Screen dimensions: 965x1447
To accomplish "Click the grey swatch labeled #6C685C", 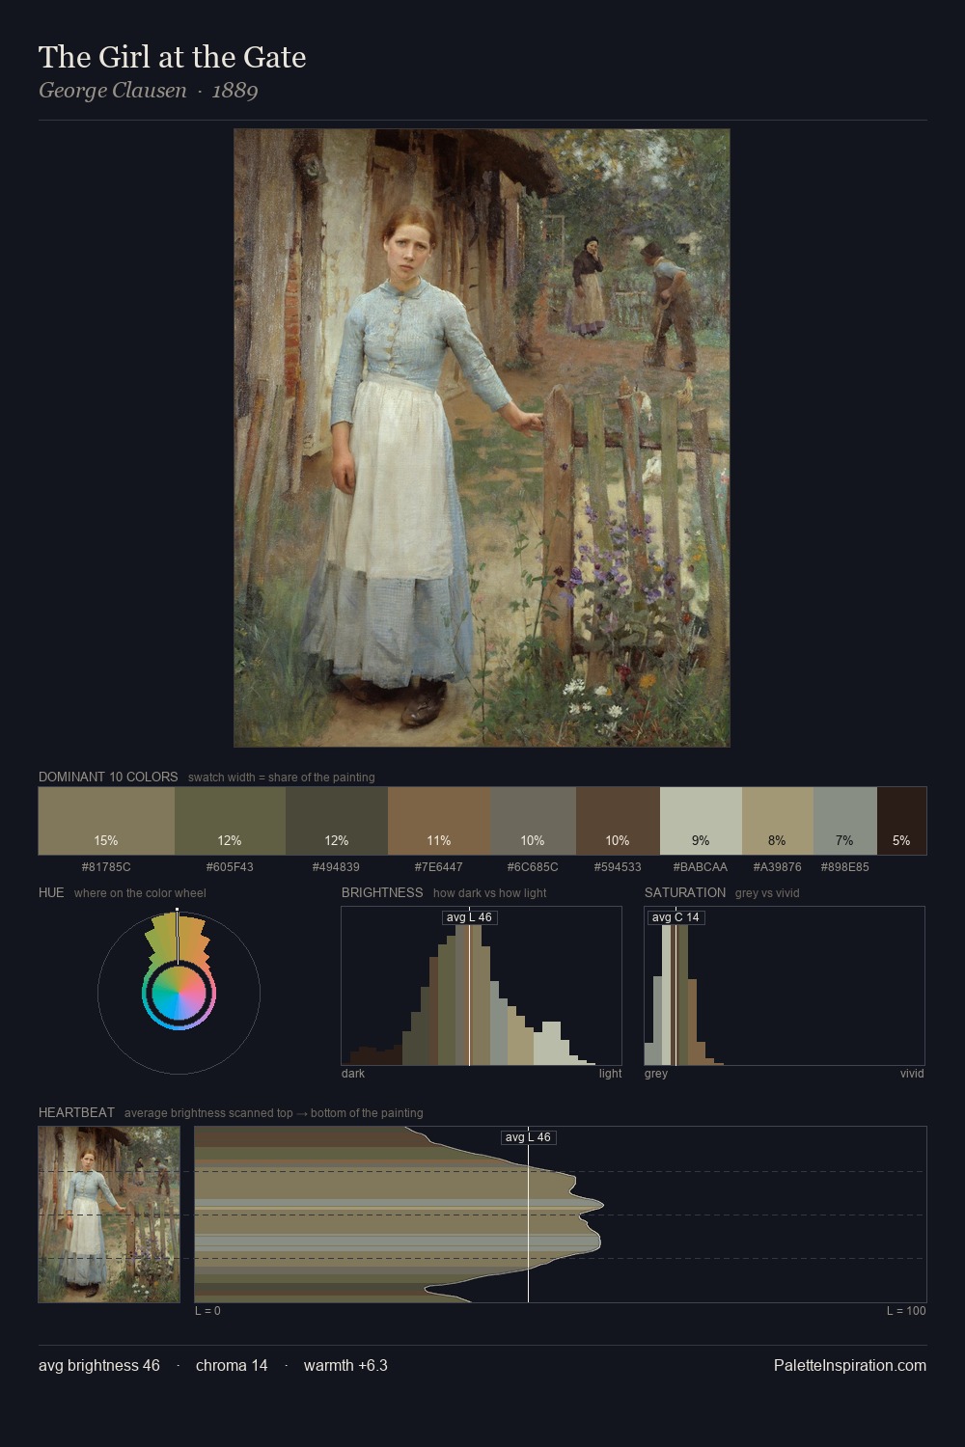I will point(533,821).
